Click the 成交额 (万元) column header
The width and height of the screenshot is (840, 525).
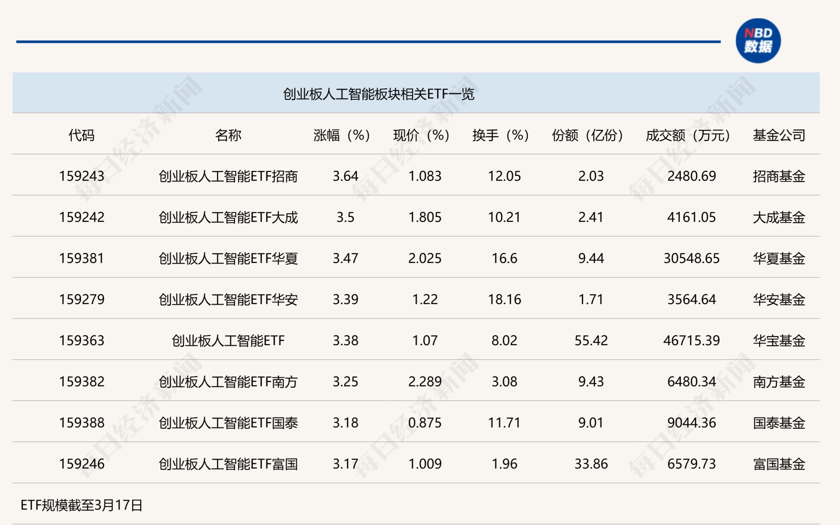click(688, 135)
